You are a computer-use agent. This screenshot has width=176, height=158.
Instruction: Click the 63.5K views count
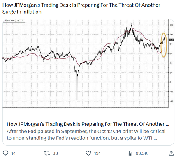141,153
